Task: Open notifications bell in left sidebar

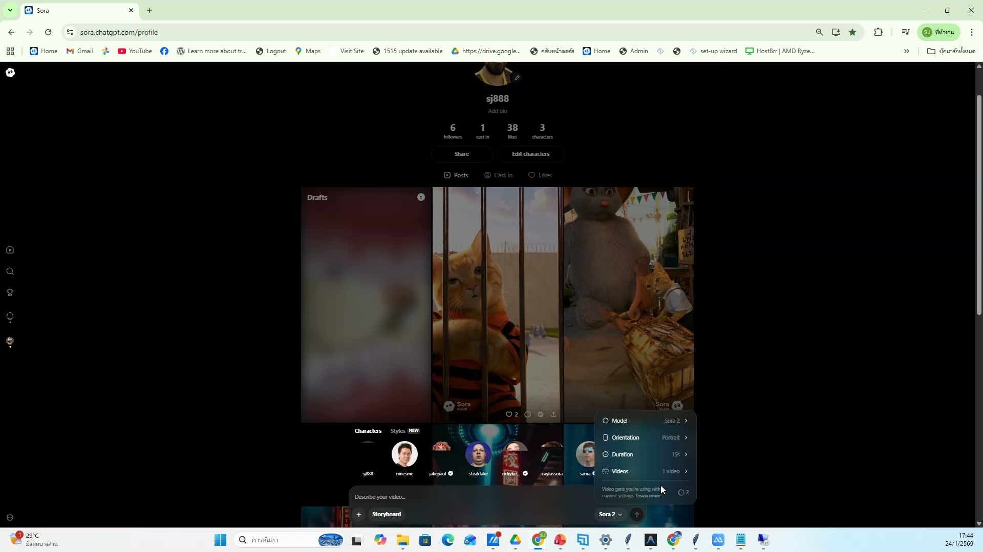Action: coord(10,317)
